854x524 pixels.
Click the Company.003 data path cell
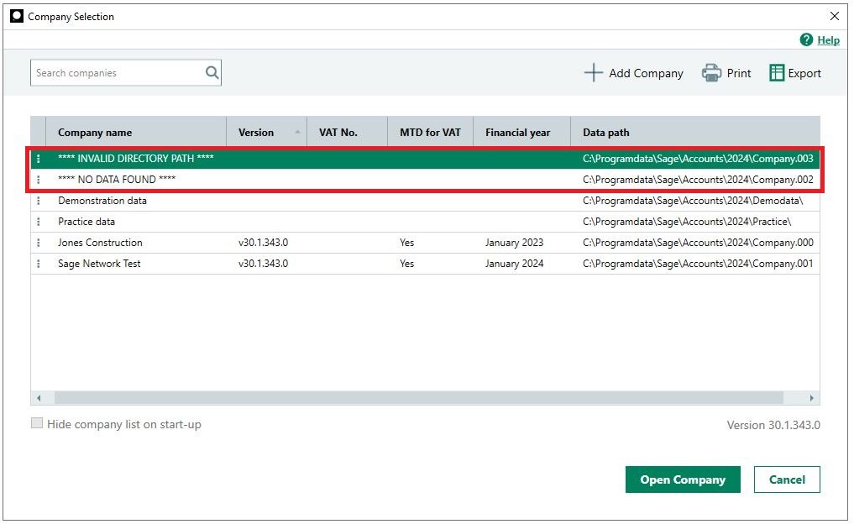(x=698, y=159)
